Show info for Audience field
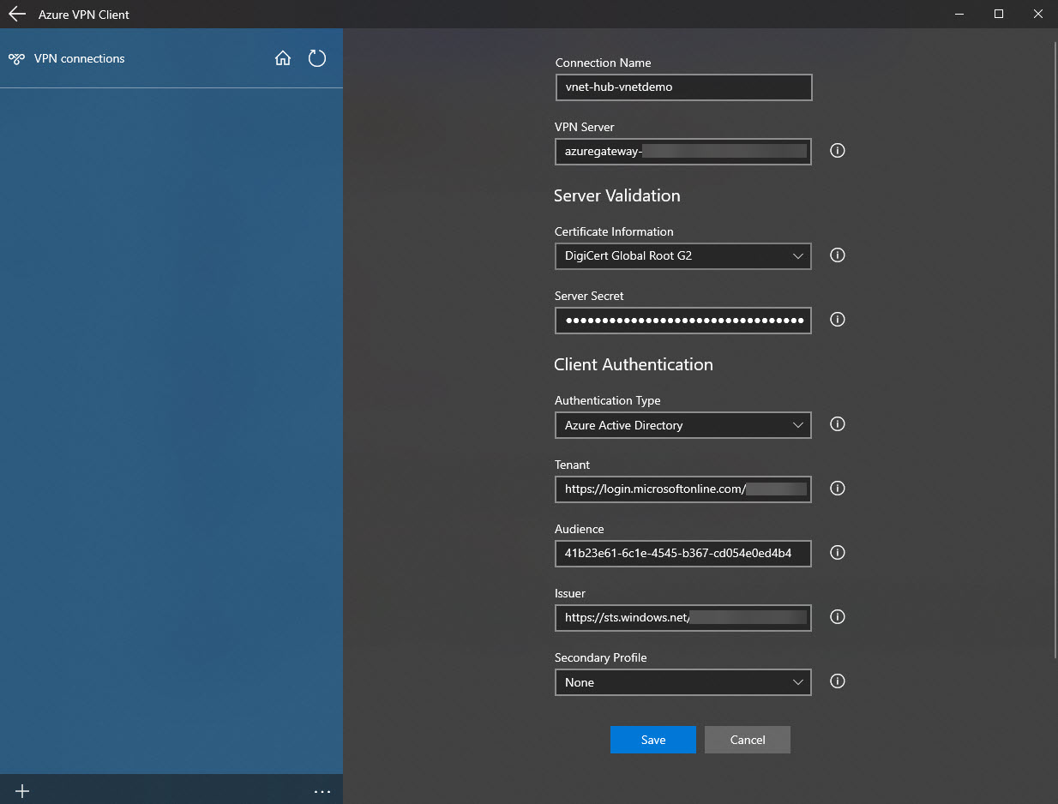The height and width of the screenshot is (804, 1058). pos(838,553)
